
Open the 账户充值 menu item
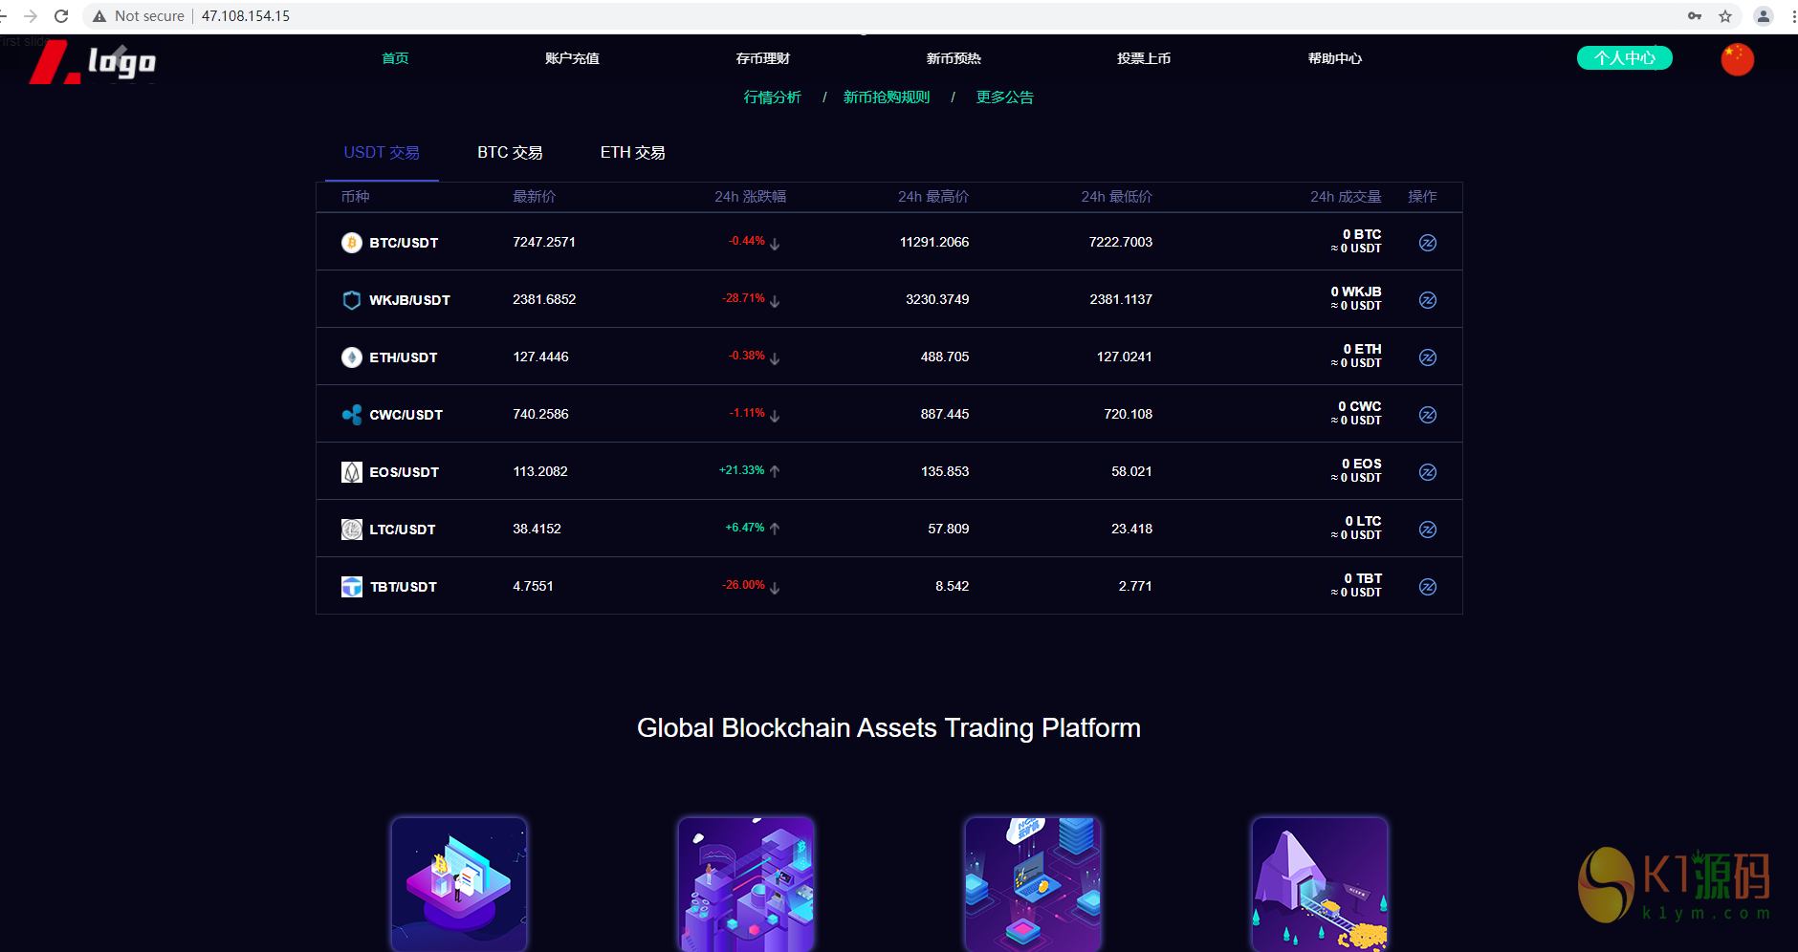(x=572, y=58)
